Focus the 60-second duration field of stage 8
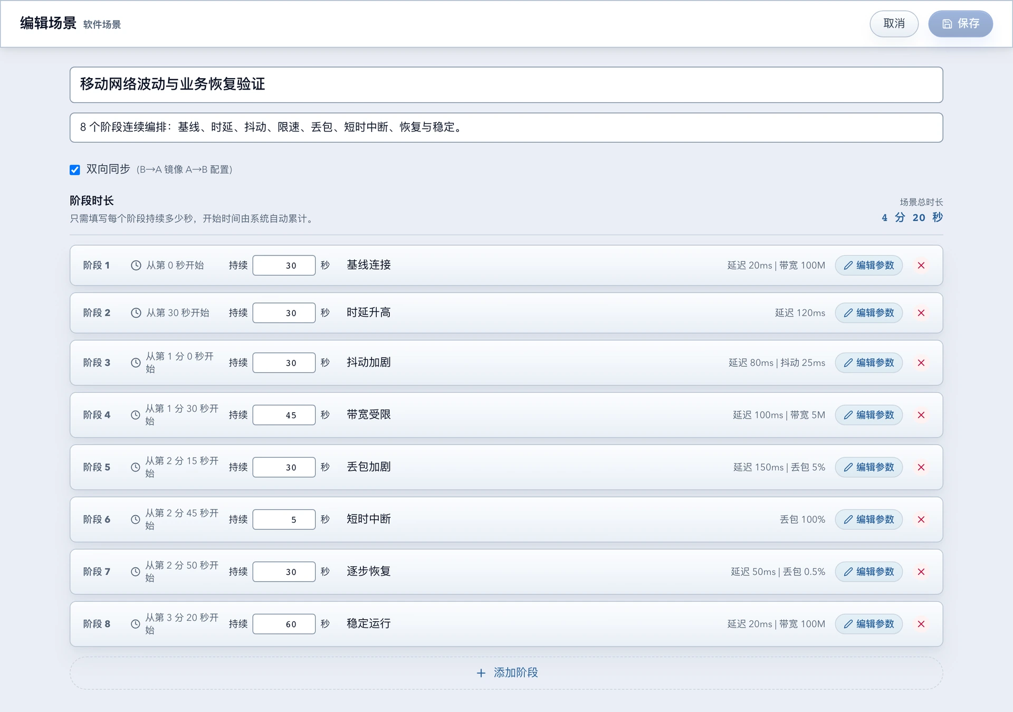This screenshot has width=1013, height=712. tap(284, 624)
